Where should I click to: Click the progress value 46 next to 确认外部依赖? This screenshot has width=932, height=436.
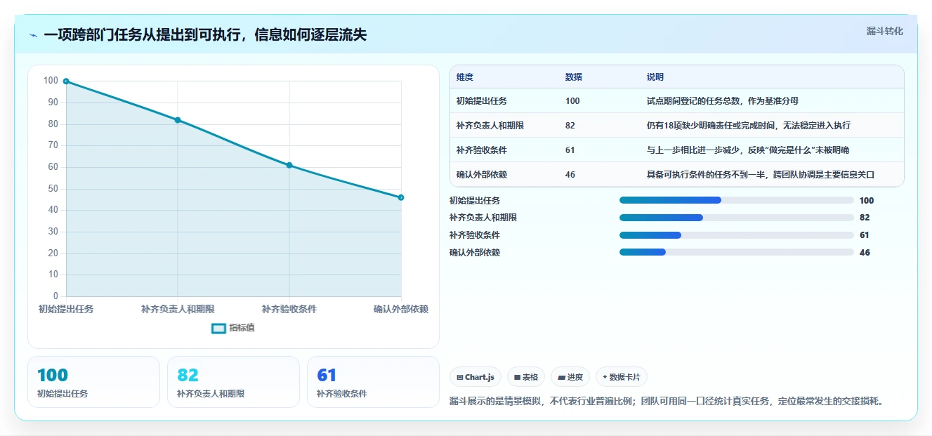click(x=865, y=253)
